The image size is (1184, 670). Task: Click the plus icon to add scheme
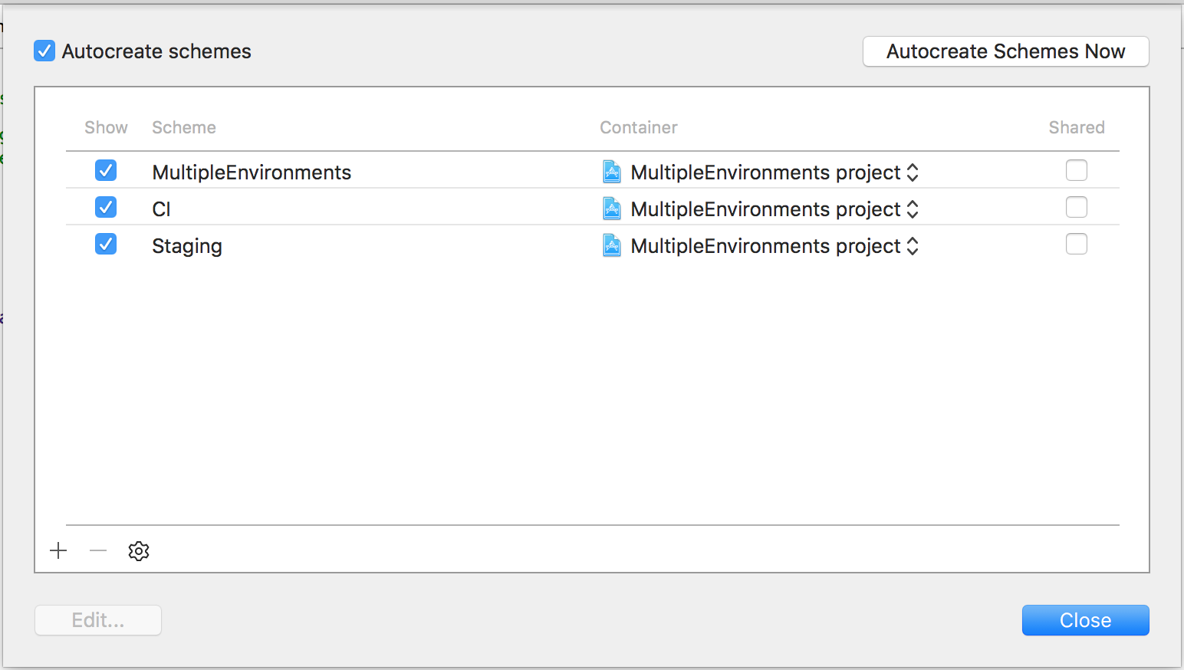(58, 550)
